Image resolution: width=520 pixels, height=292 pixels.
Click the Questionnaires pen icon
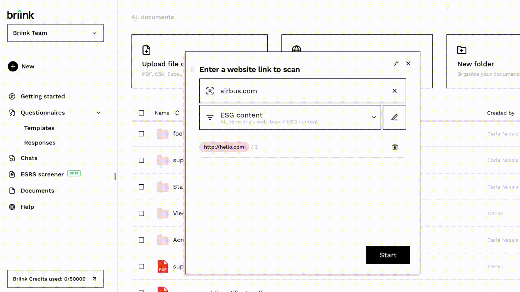point(12,113)
